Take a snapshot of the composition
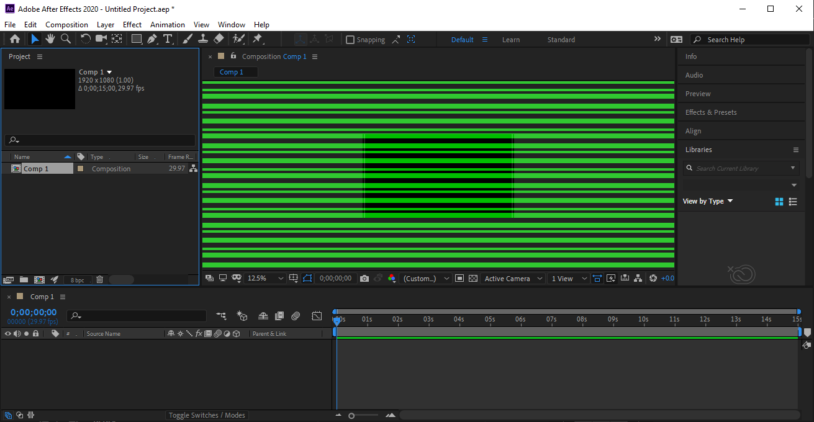The height and width of the screenshot is (422, 814). [364, 278]
